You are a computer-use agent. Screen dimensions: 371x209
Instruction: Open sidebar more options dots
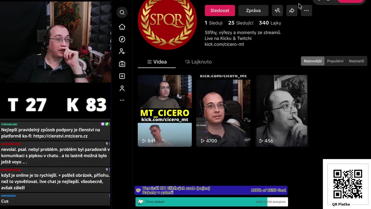[x=122, y=100]
